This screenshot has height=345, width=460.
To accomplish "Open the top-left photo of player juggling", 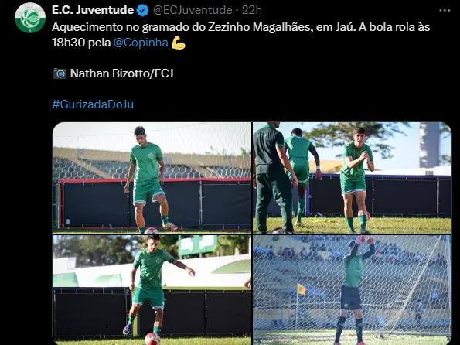I will (152, 178).
